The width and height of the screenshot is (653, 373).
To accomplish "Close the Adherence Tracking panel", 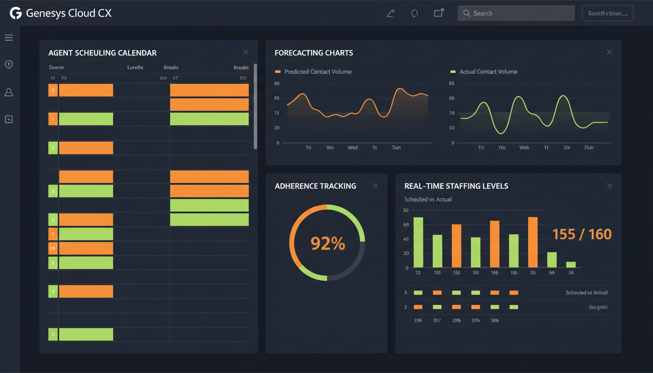I will 376,186.
